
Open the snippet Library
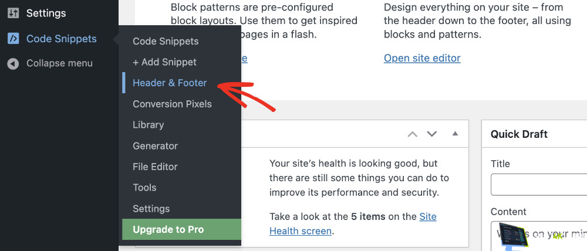(x=148, y=125)
